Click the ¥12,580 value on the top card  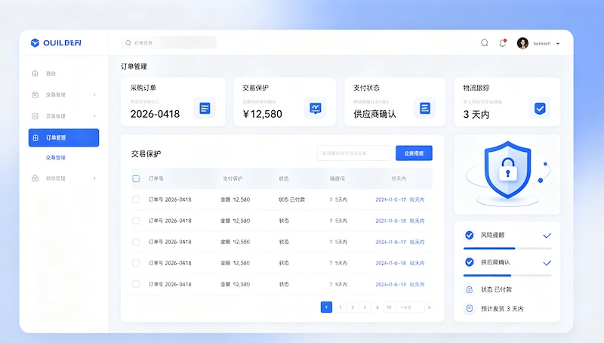coord(262,114)
